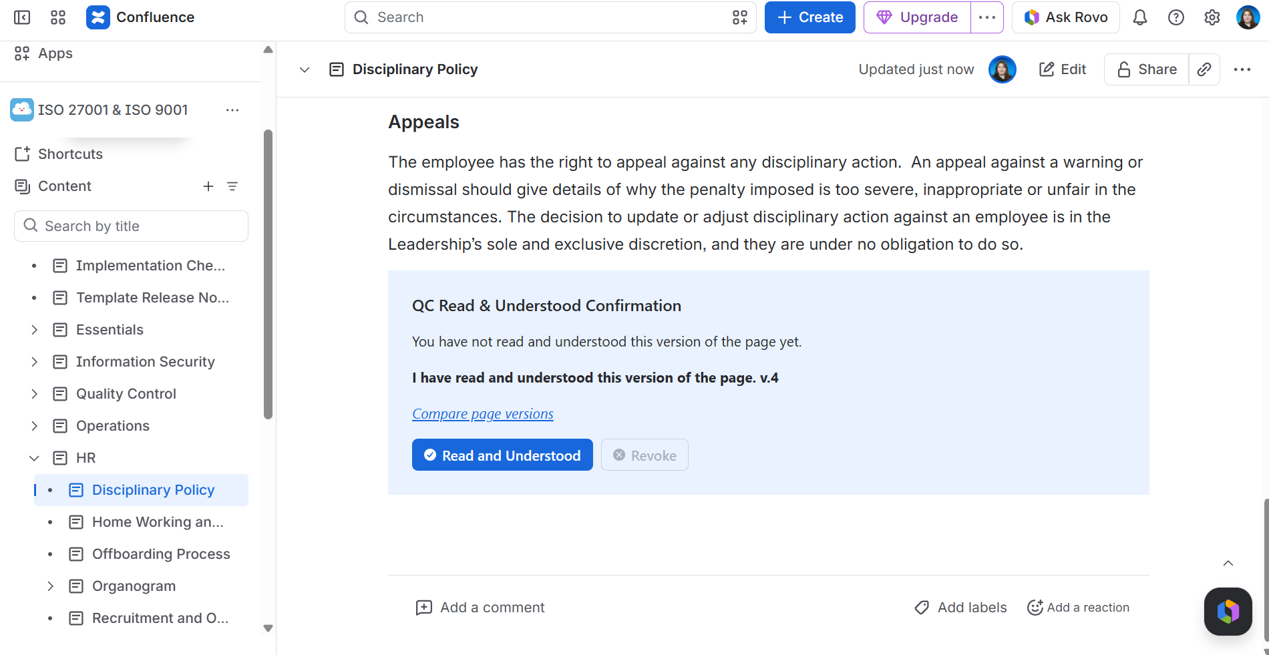Expand the Organogram page tree
The width and height of the screenshot is (1269, 655).
pyautogui.click(x=50, y=586)
